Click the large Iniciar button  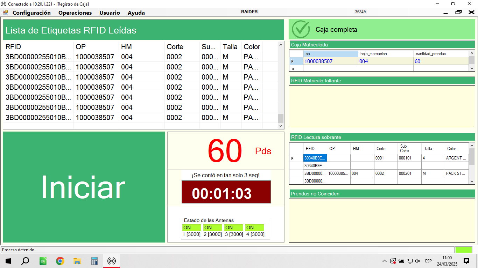point(84,187)
